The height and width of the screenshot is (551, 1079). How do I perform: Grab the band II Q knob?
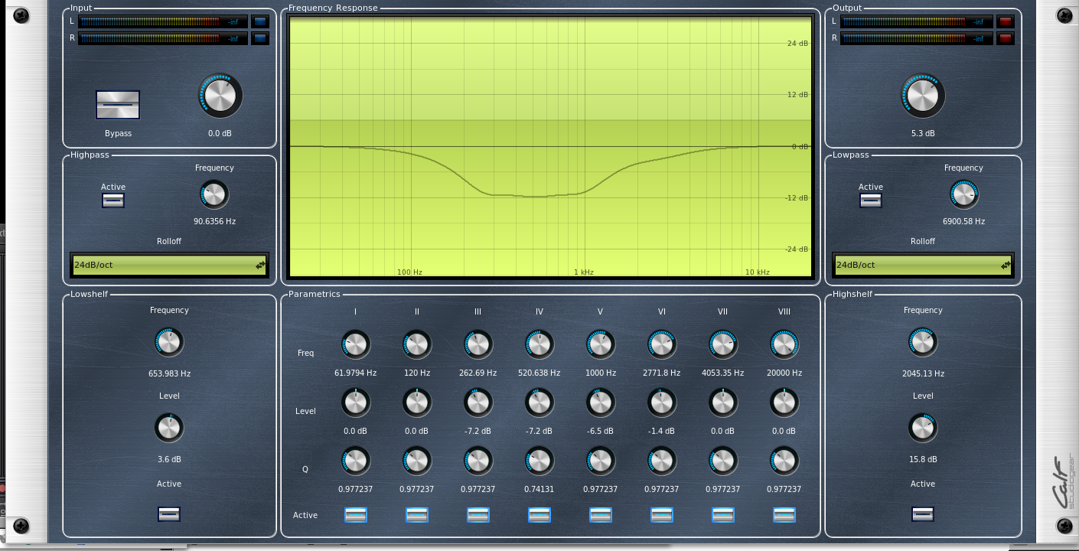pyautogui.click(x=417, y=461)
